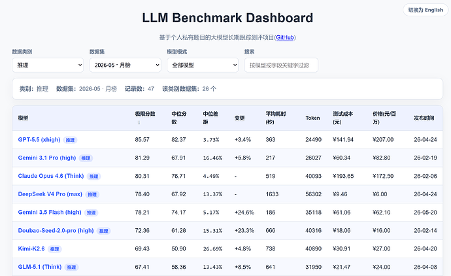Click 推理 tag beside DeepSeek V4 Pro
This screenshot has height=276, width=451.
point(92,194)
